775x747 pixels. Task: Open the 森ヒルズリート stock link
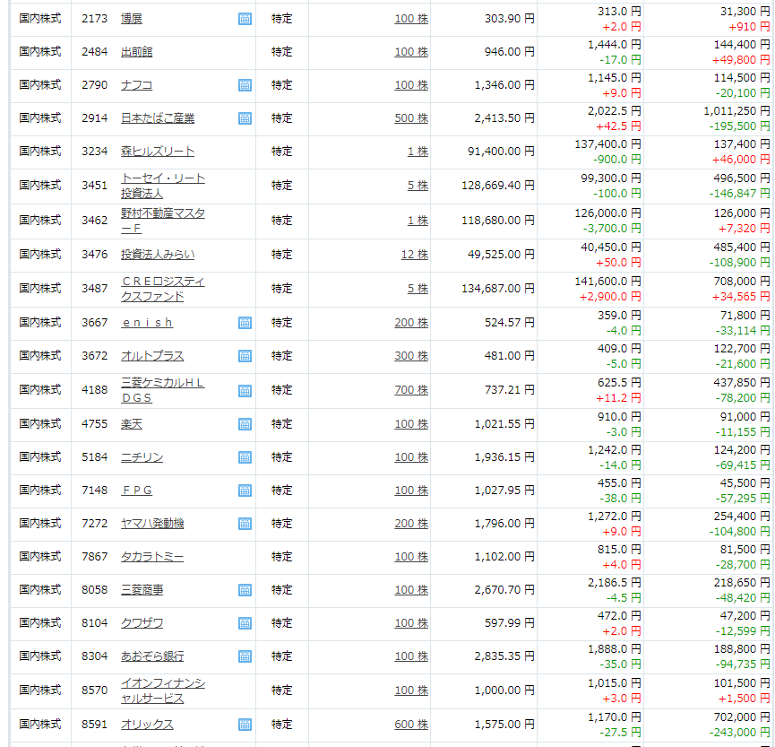click(x=158, y=152)
